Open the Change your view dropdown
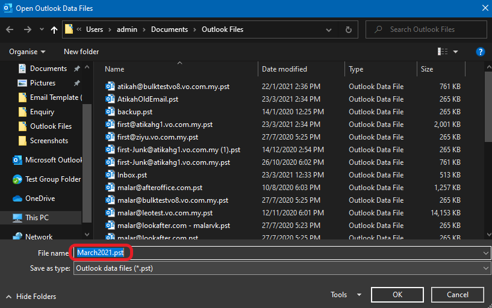The image size is (492, 308). tap(455, 52)
